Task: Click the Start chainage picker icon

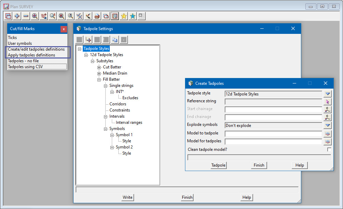Action: coord(328,109)
